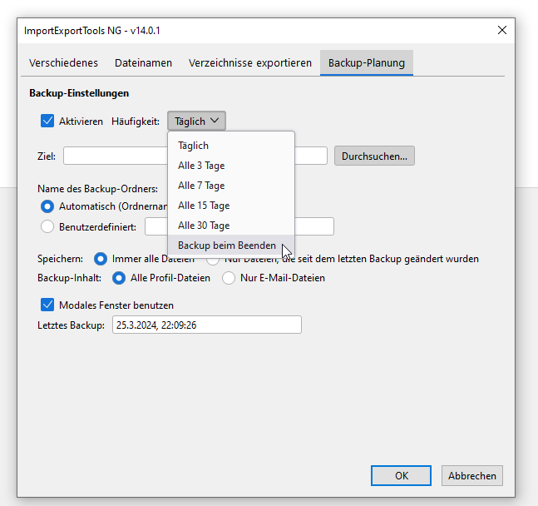The image size is (538, 506).
Task: Confirm with the OK button
Action: tap(401, 476)
